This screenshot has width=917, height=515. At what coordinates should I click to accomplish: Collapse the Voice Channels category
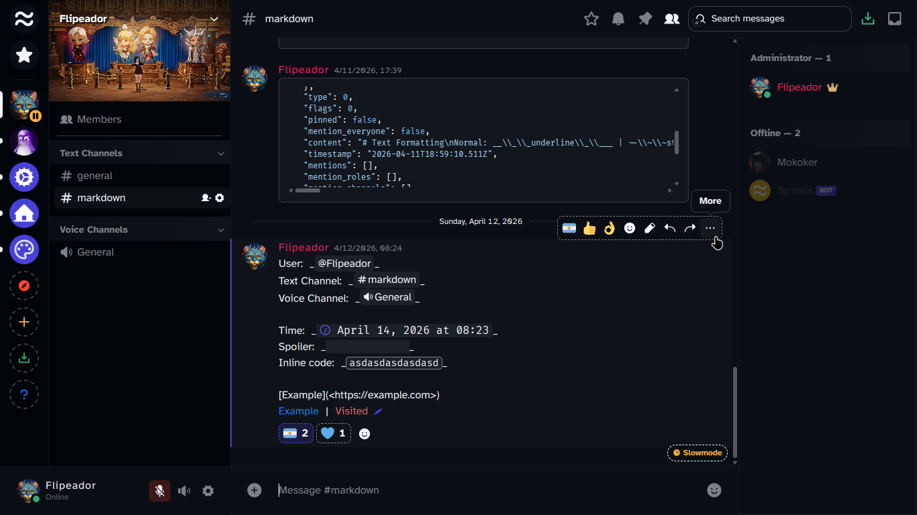coord(140,229)
